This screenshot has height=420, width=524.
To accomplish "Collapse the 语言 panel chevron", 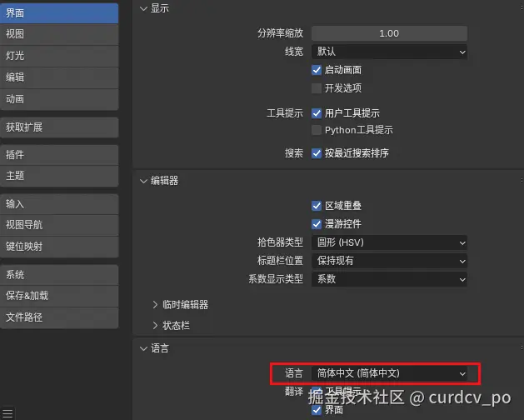I will (143, 349).
